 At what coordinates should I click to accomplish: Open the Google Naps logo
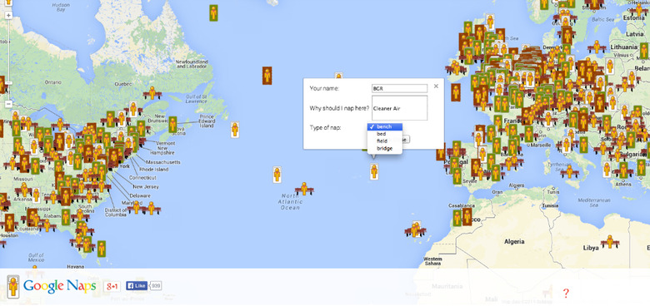tap(60, 286)
